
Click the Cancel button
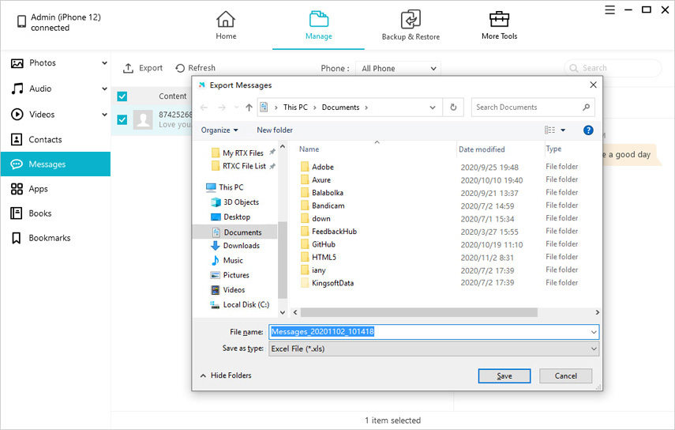pyautogui.click(x=566, y=376)
